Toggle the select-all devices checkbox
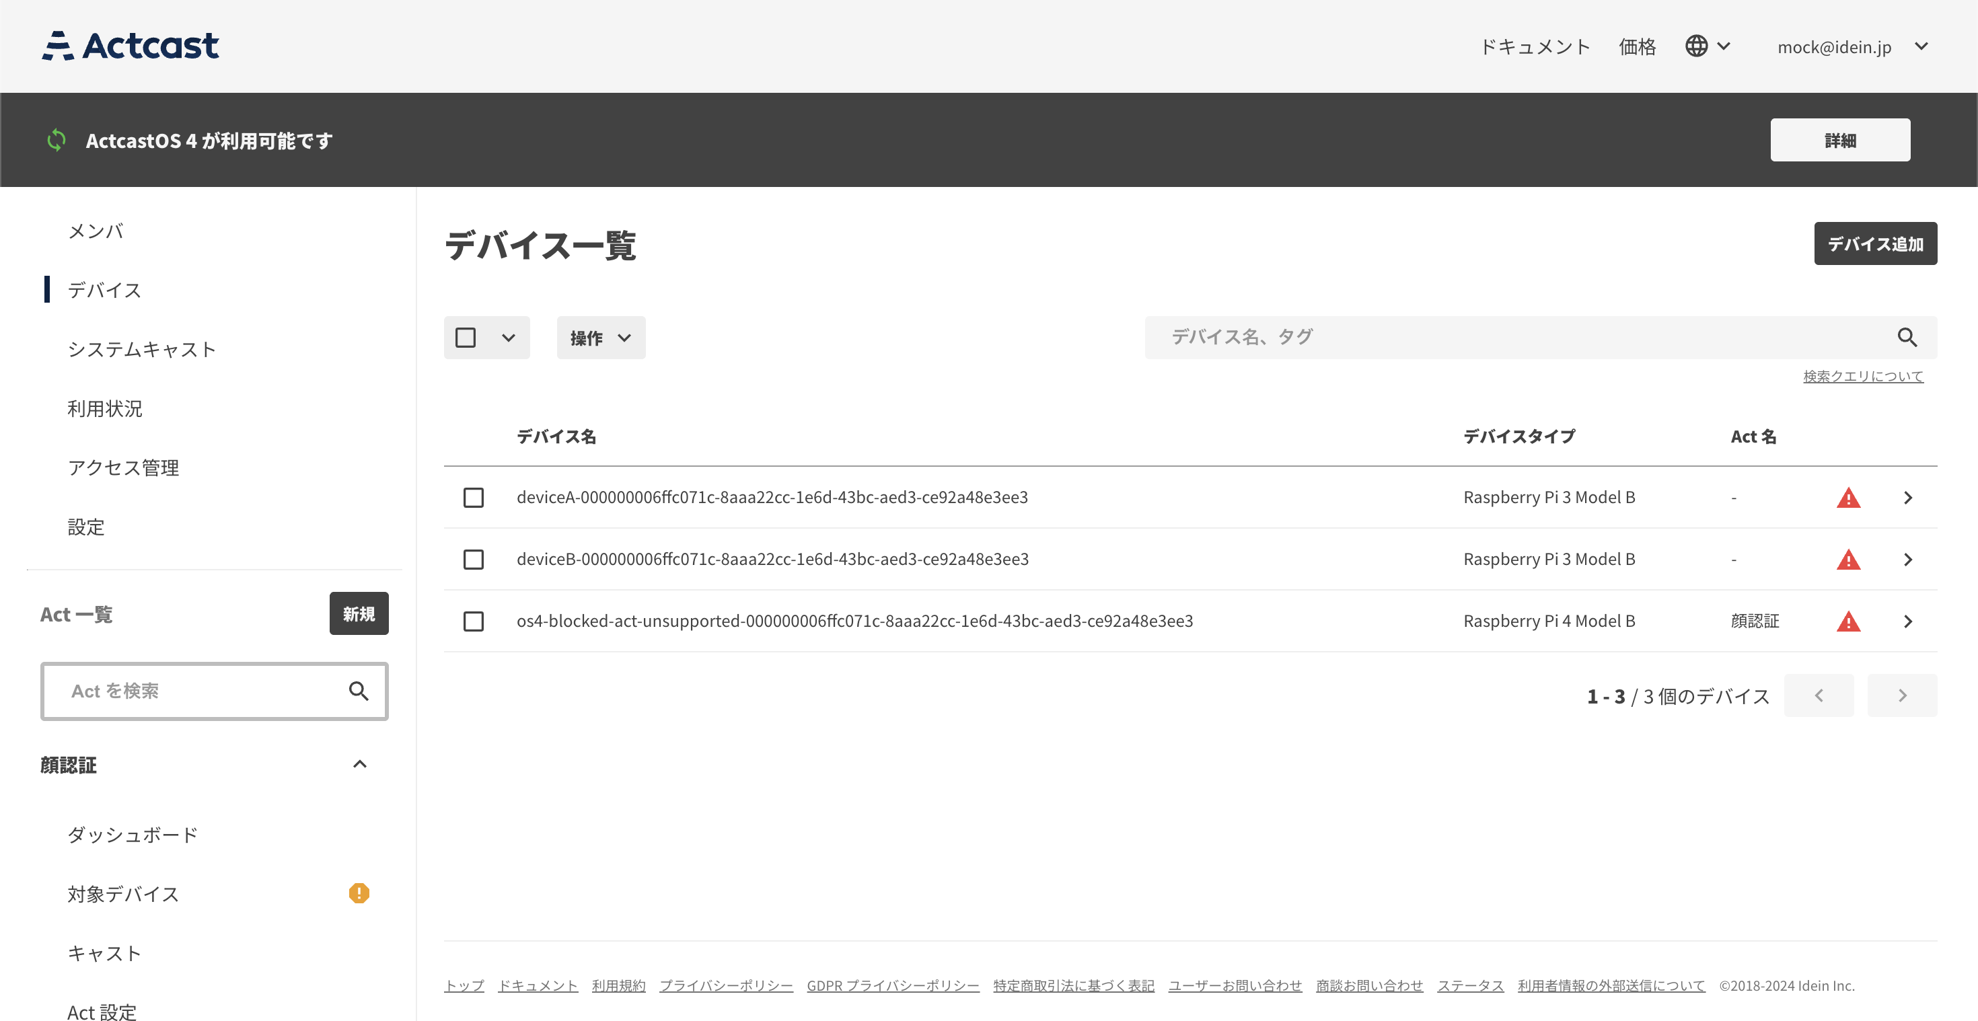 point(466,337)
